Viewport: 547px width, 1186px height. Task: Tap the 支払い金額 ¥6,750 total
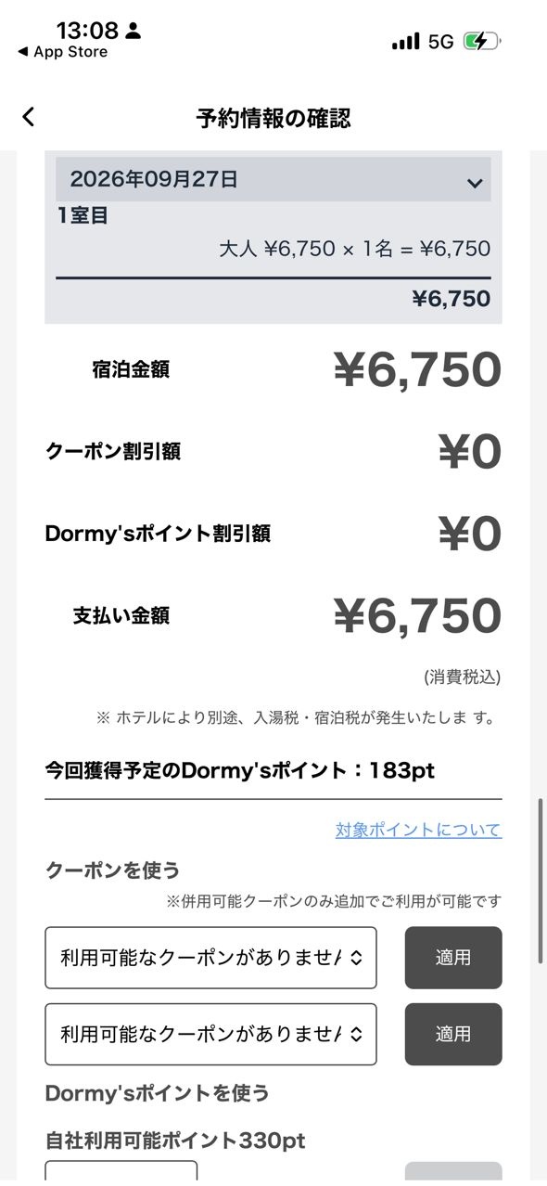pos(417,615)
